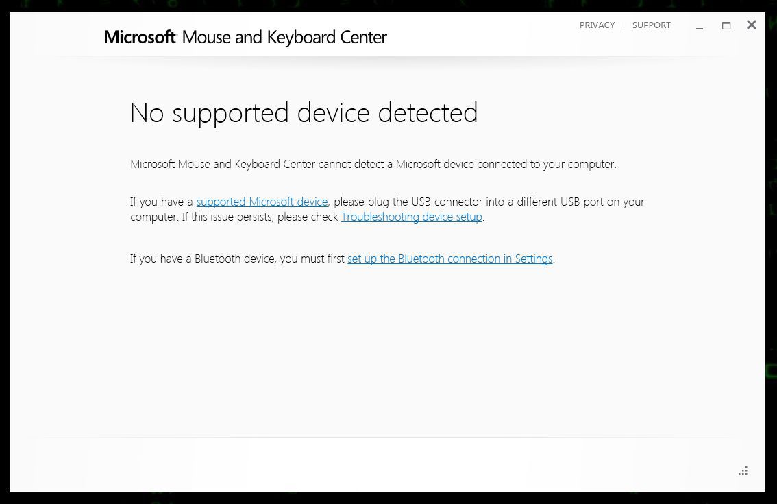777x504 pixels.
Task: Click the 'No supported device detected' heading
Action: click(x=304, y=113)
